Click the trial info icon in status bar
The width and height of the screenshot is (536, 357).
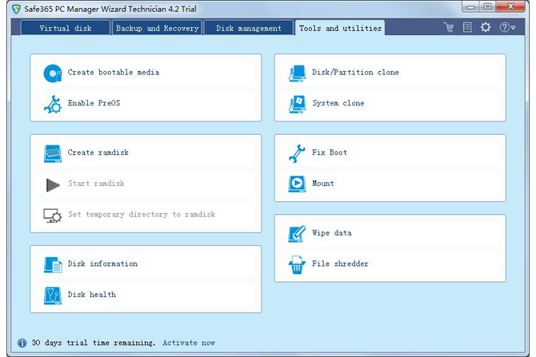(22, 343)
